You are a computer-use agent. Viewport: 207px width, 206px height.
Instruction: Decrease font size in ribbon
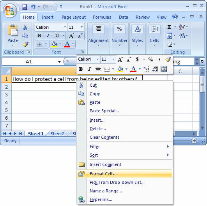[80, 36]
